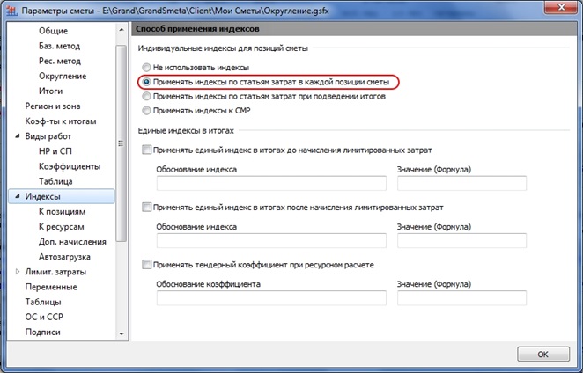Click the navigation tree vertical scrollbar

(x=122, y=132)
